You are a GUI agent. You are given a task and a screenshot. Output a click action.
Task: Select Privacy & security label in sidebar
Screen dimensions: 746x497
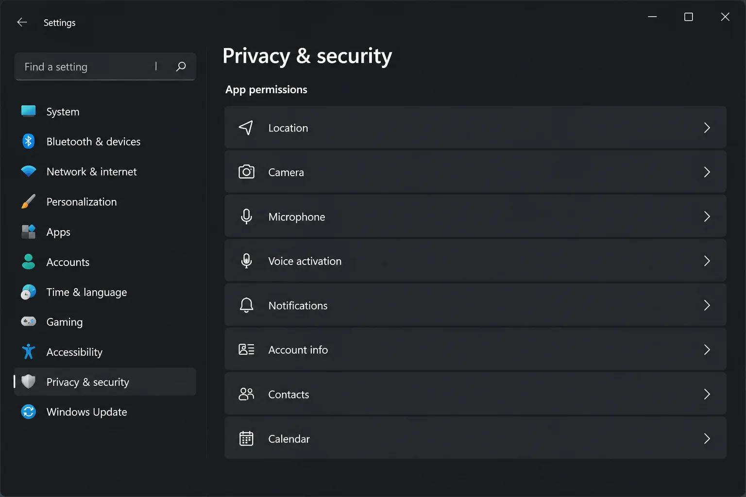88,382
